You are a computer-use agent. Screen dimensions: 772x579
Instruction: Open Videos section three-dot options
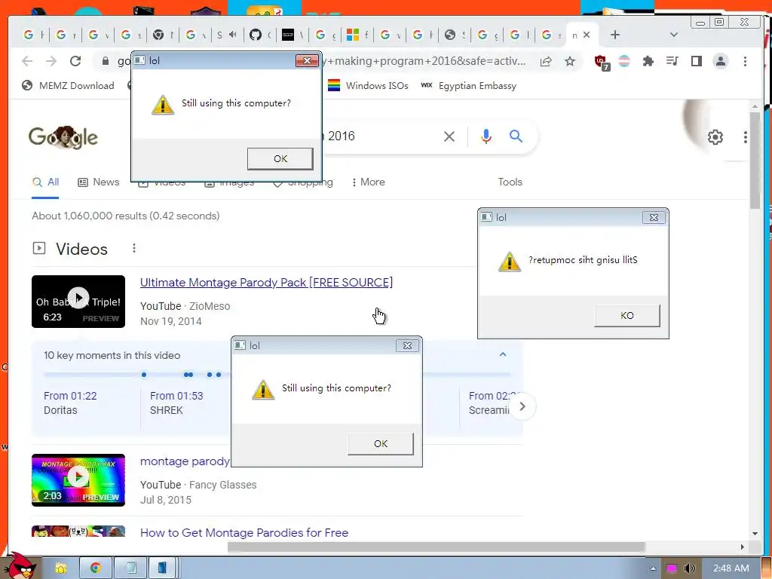134,248
